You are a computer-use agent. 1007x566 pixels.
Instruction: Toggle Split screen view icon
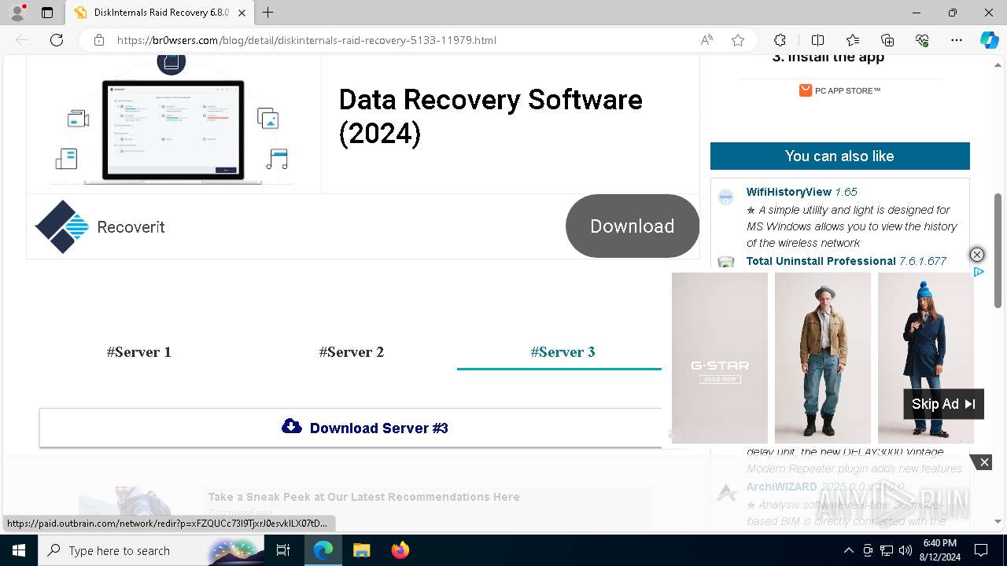pos(817,40)
